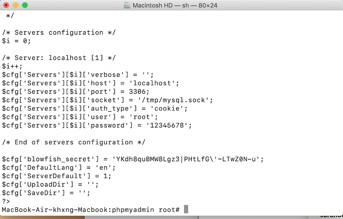The height and width of the screenshot is (219, 343).
Task: Click the green zoom window button
Action: [25, 5]
